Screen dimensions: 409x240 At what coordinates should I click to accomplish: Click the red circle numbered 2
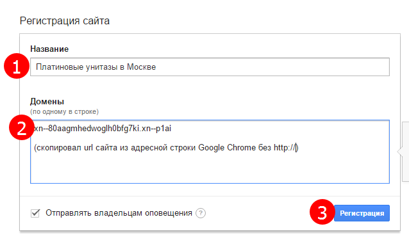coord(22,127)
